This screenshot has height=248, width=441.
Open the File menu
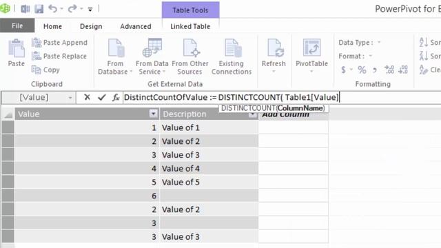point(17,25)
